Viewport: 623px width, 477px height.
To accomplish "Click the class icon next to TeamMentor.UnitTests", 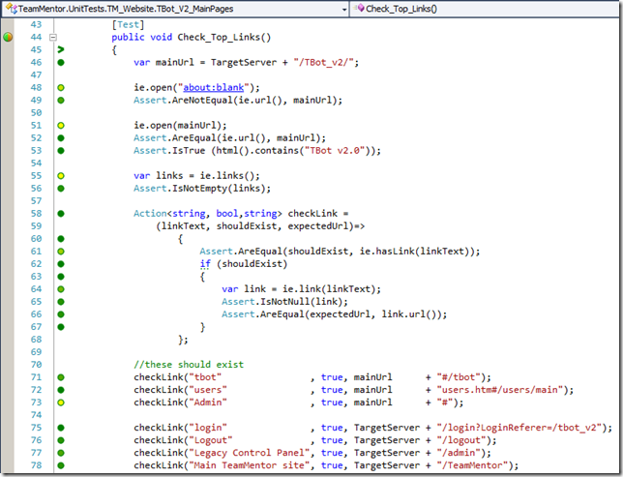I will pyautogui.click(x=11, y=9).
